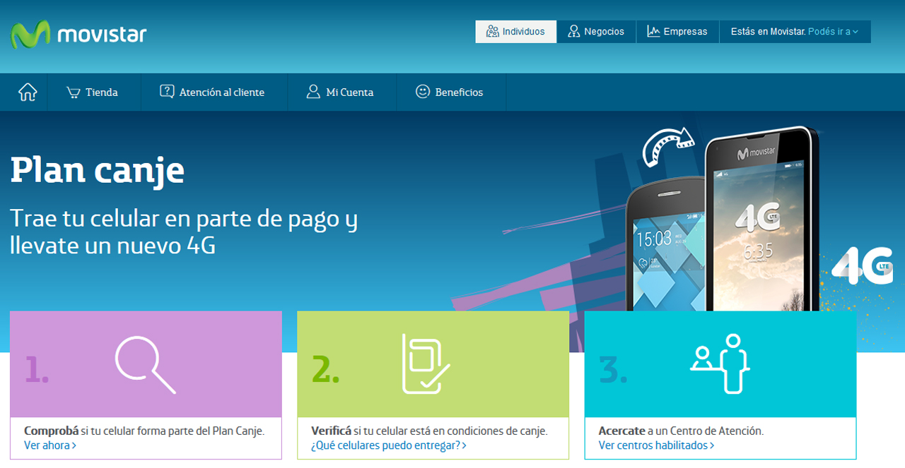Click the 'Estás en Movistar.' text

pyautogui.click(x=768, y=32)
